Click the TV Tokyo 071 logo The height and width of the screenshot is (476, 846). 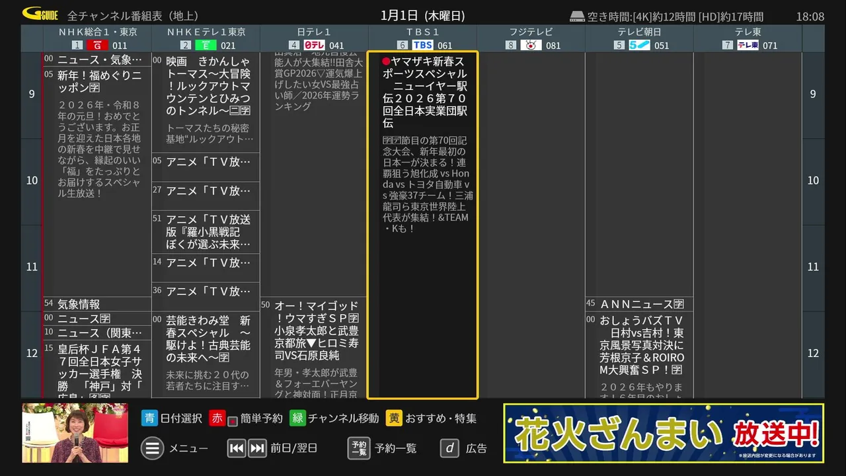click(748, 45)
